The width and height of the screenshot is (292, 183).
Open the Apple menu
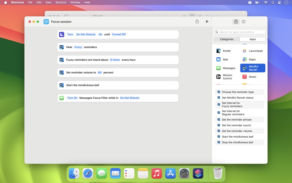click(6, 2)
